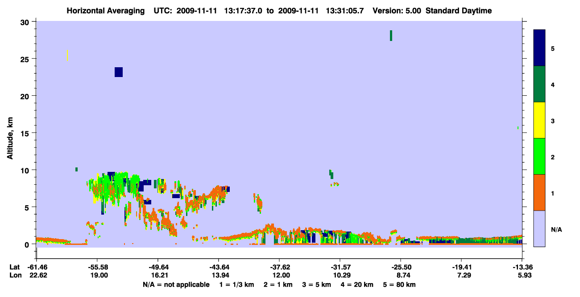Click the dark green level 4 color swatch
This screenshot has height=297, width=580.
(x=539, y=84)
